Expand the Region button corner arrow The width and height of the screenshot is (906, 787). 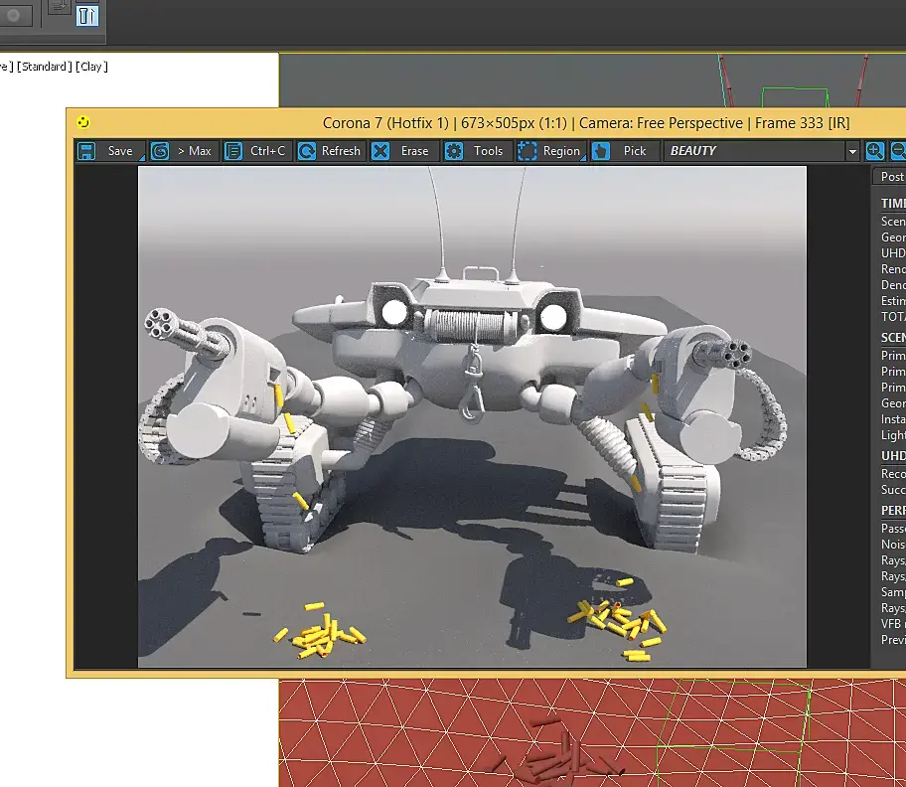pyautogui.click(x=582, y=157)
